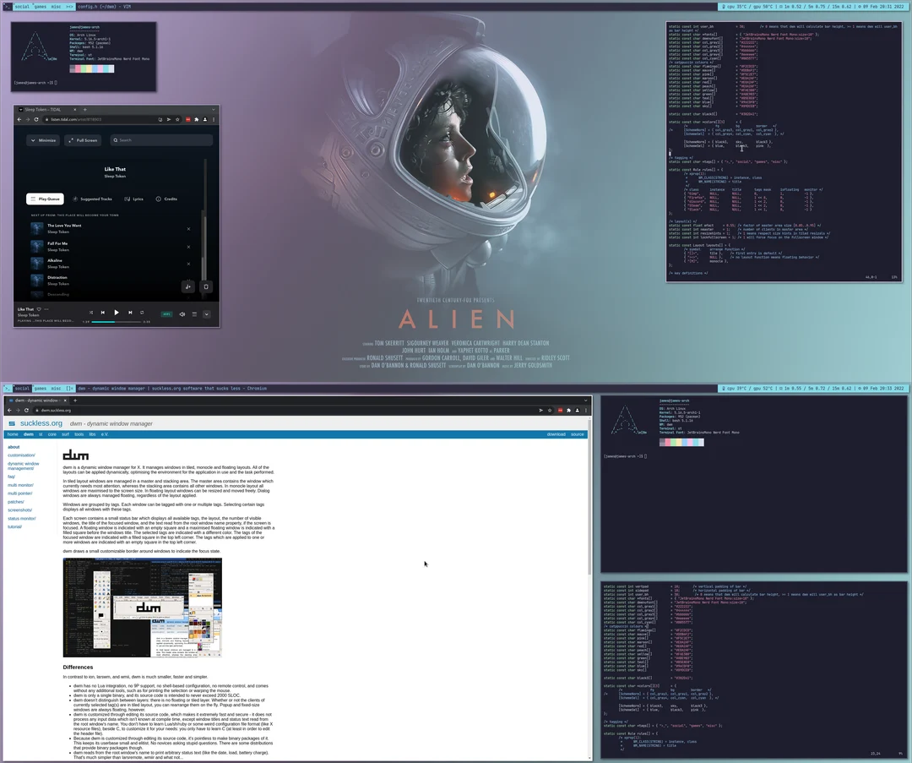Viewport: 912px width, 763px height.
Task: Bookmark the suckless.org page via the star icon
Action: tap(550, 411)
